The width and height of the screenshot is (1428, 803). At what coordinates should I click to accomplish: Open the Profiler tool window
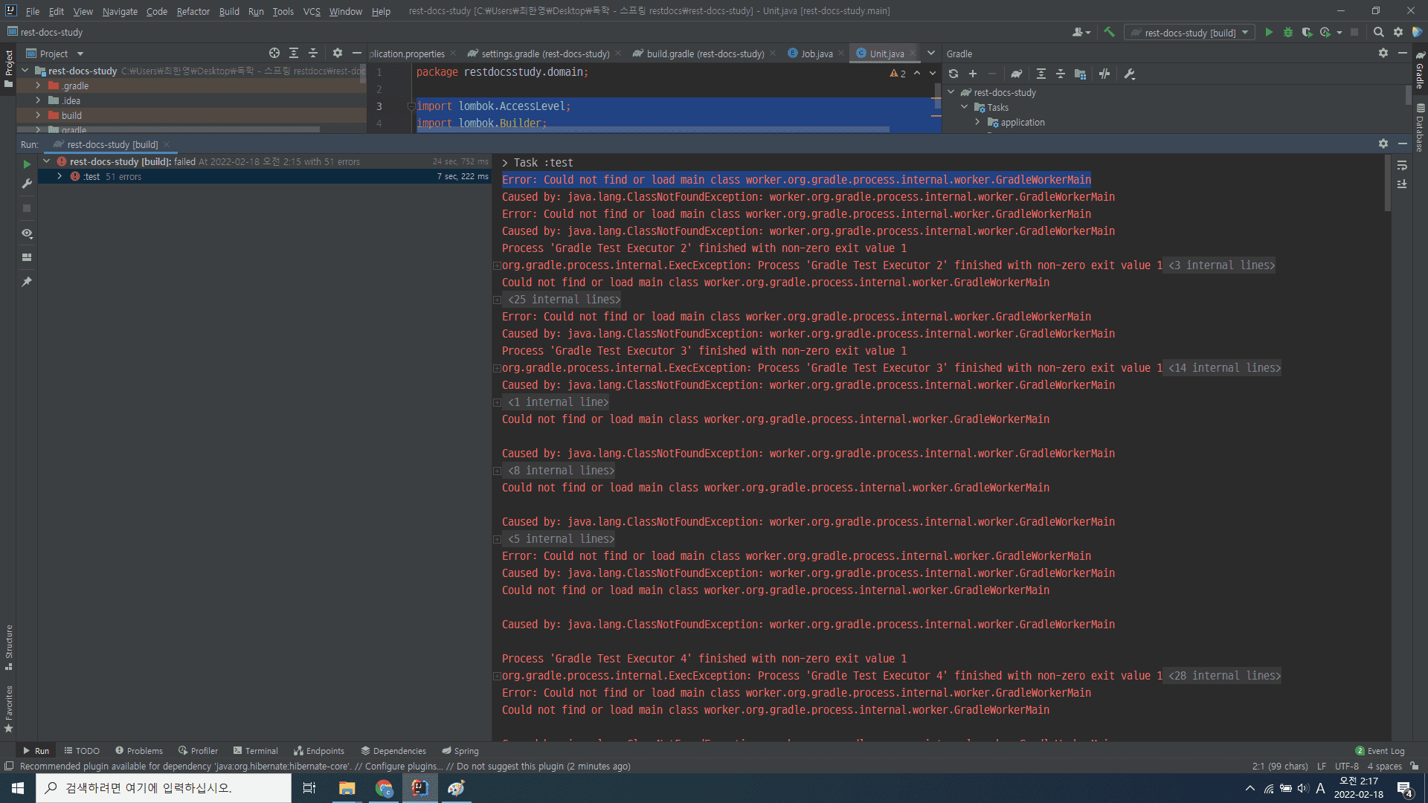(x=198, y=751)
